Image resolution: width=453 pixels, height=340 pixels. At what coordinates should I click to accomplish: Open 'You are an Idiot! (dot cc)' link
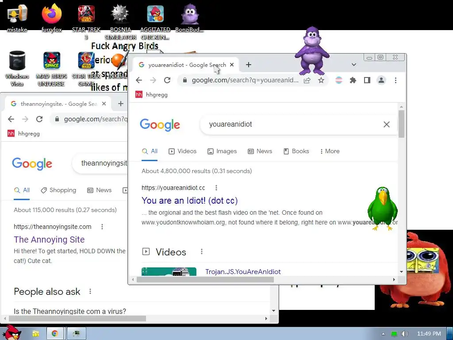click(x=189, y=201)
